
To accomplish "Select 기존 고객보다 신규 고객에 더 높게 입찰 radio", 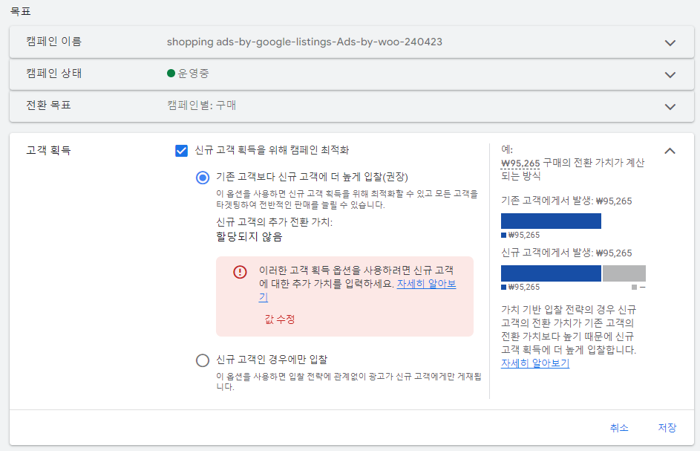I will (203, 178).
